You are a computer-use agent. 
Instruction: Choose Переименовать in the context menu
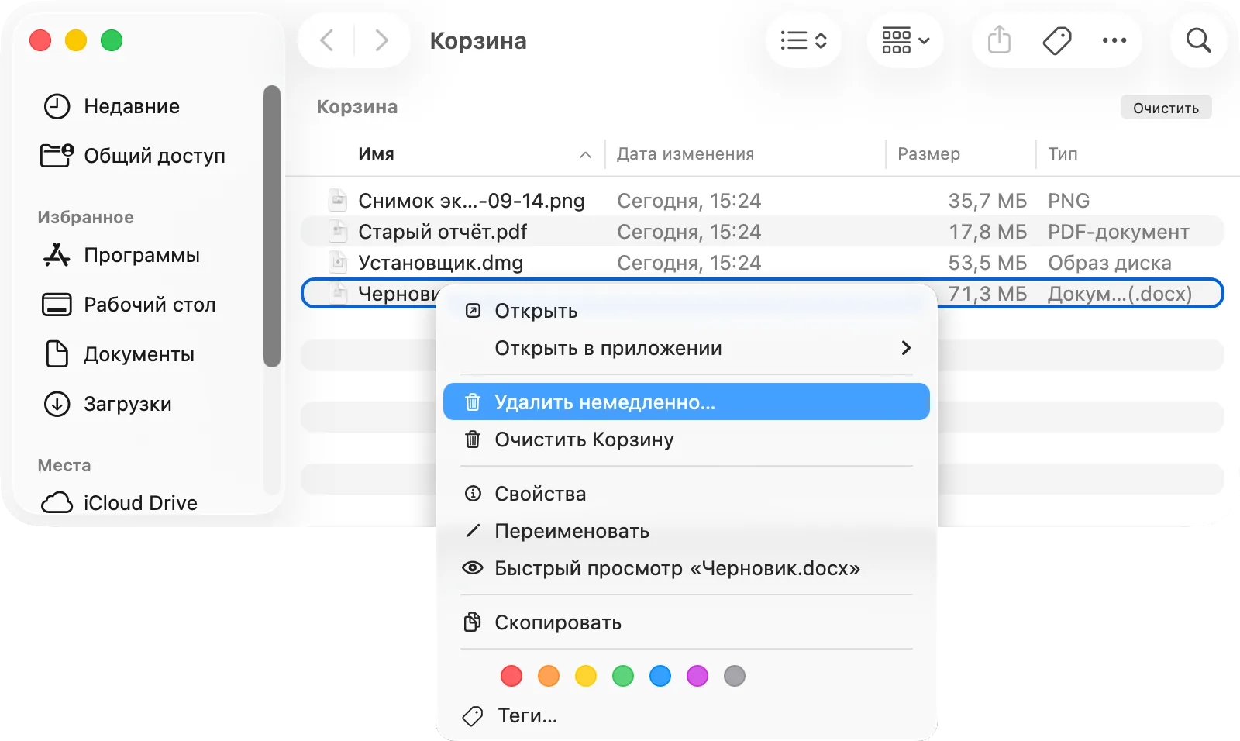686,531
